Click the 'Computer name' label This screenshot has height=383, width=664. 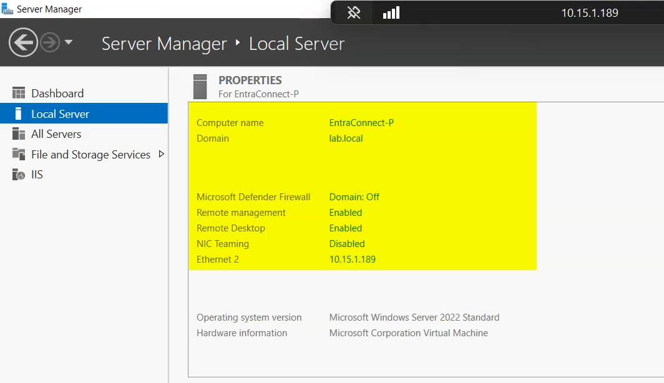point(230,123)
